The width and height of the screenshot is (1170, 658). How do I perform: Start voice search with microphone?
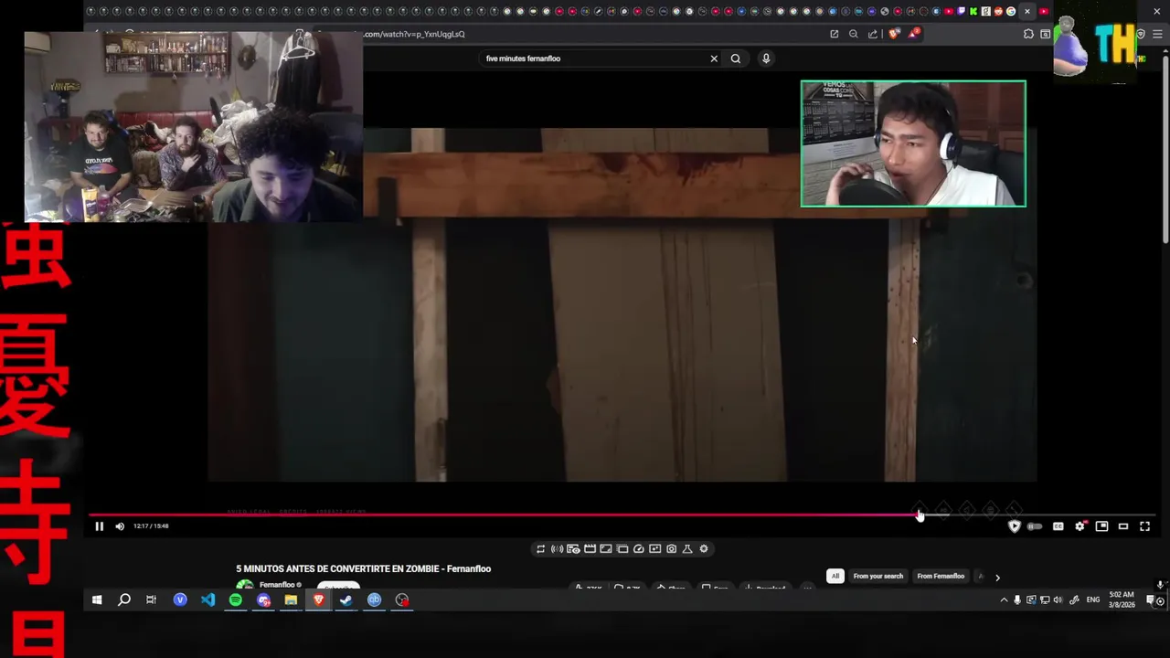tap(766, 58)
